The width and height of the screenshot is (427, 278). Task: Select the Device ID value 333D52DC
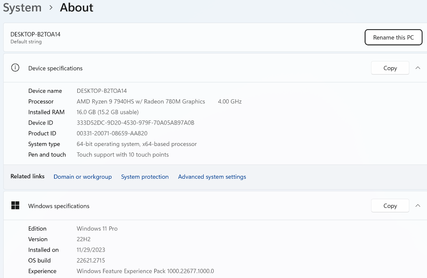(135, 123)
